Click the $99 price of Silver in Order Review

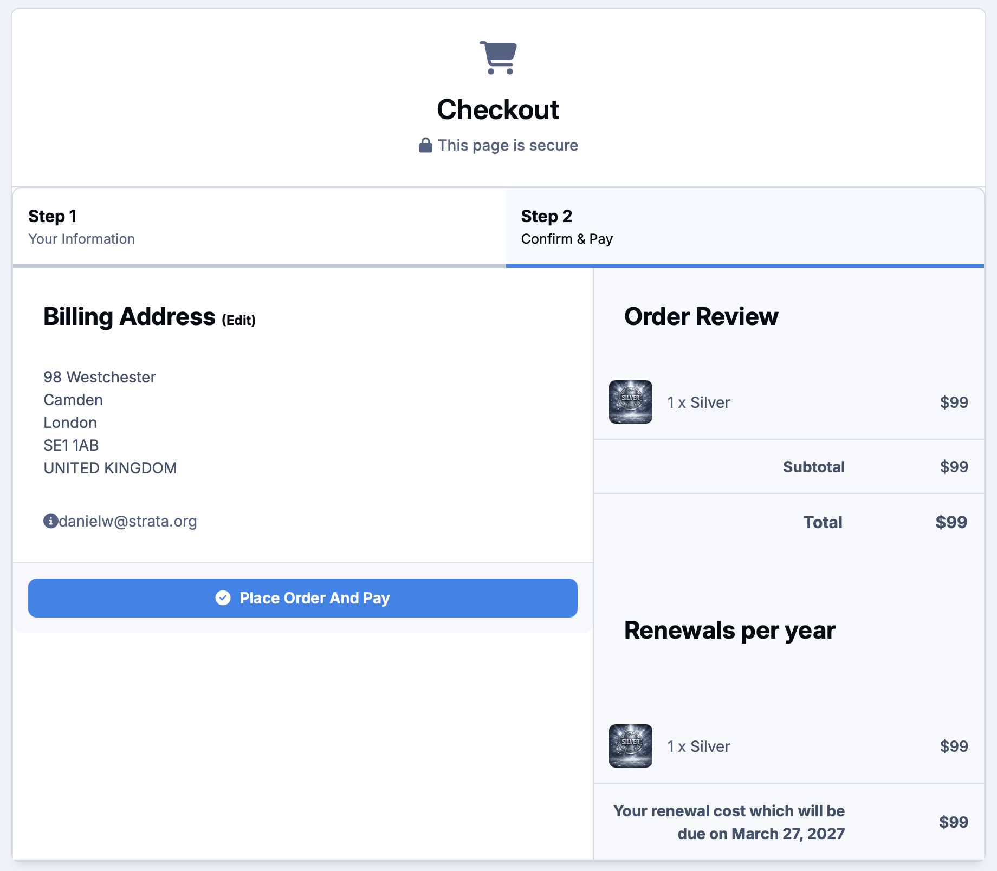pos(954,402)
